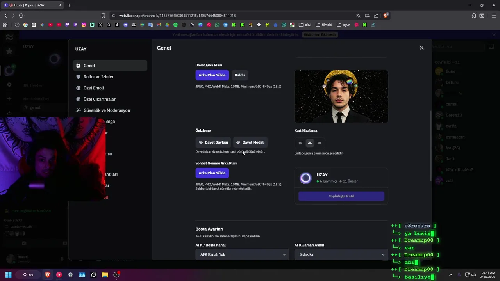Click the smiley icon beside Özel Emoji
The image size is (500, 281).
[79, 88]
